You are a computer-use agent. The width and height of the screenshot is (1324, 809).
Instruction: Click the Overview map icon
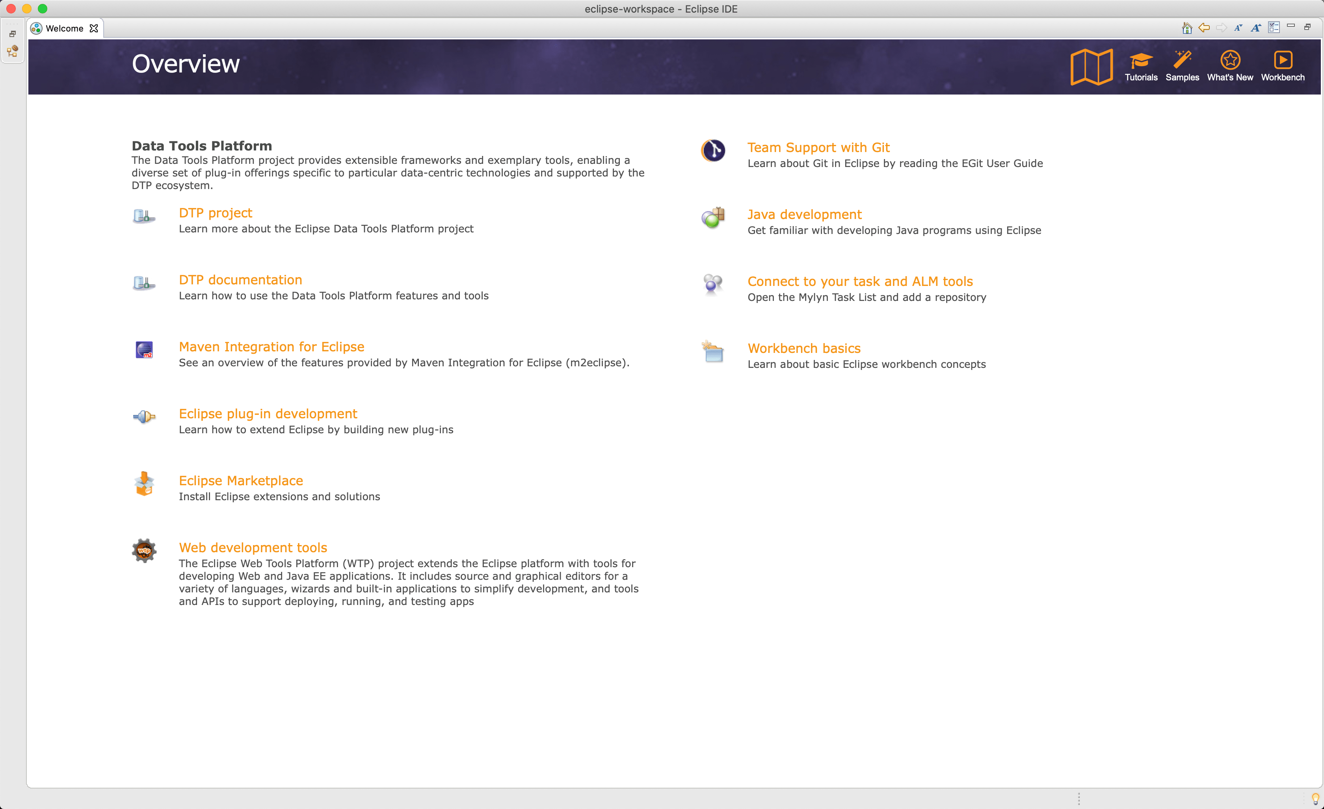pos(1092,67)
